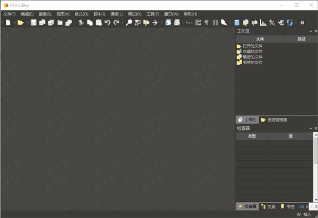Screen dimensions: 318x218
Task: Click the Copy toolbar icon
Action: (90, 22)
